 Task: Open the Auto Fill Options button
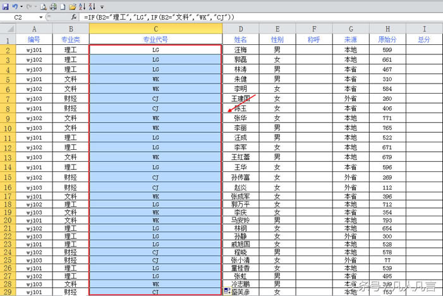tap(227, 291)
